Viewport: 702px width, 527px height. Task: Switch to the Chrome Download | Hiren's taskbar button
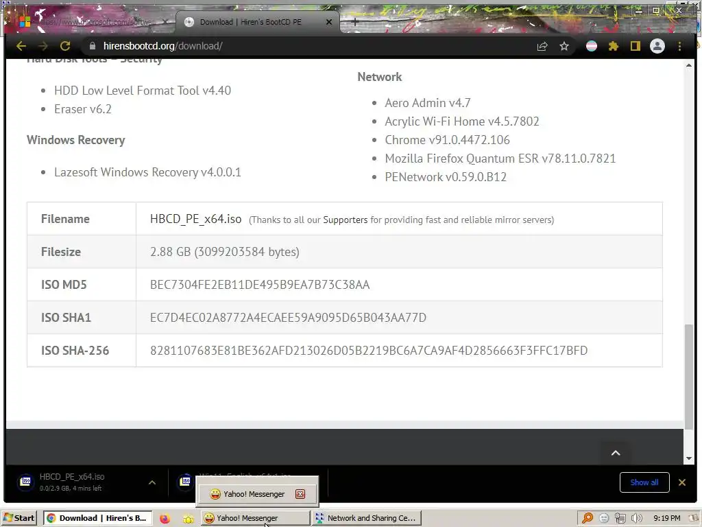tap(98, 518)
